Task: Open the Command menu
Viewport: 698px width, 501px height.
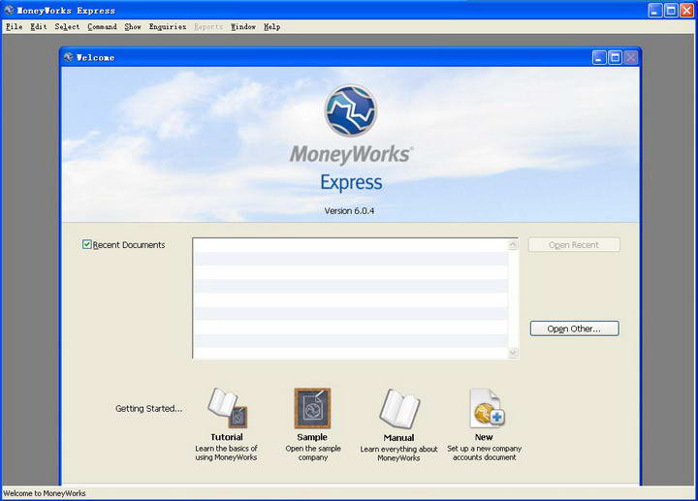Action: click(x=102, y=27)
